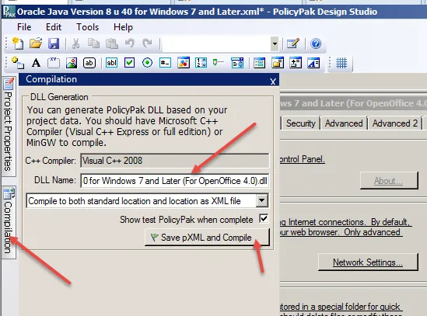This screenshot has width=427, height=316.
Task: Choose the radio button control tool icon
Action: coord(147,63)
